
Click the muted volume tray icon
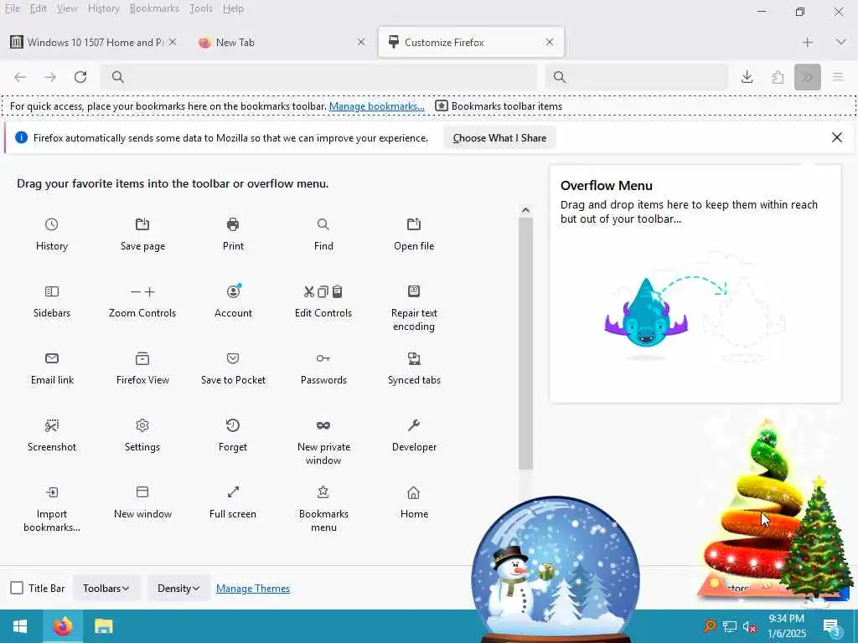750,626
